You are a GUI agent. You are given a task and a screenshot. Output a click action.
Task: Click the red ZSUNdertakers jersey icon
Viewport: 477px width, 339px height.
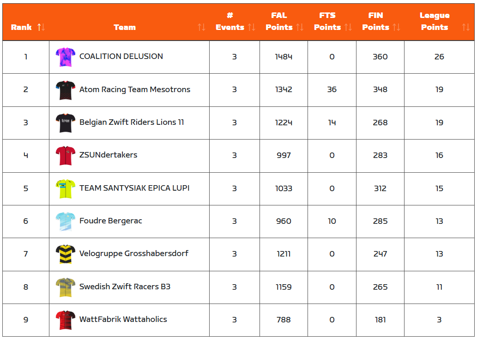[65, 156]
